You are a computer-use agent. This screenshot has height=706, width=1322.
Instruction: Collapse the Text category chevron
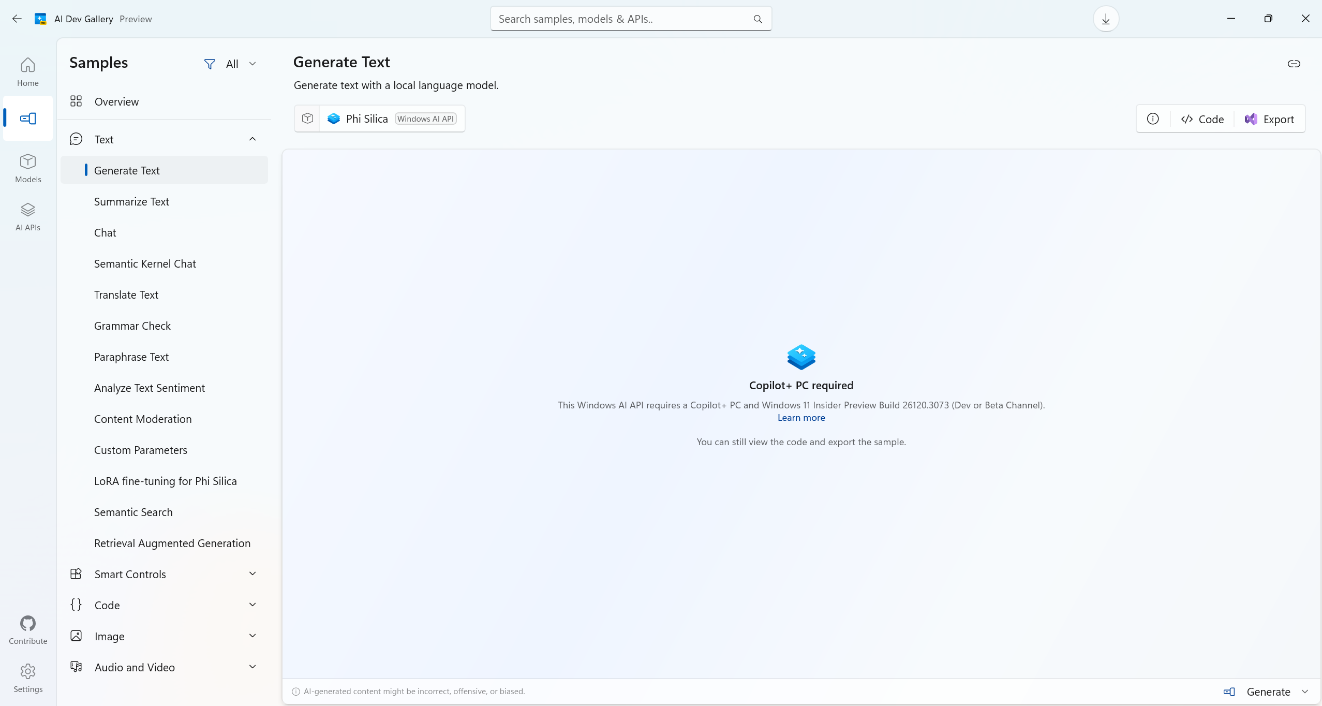(x=252, y=139)
